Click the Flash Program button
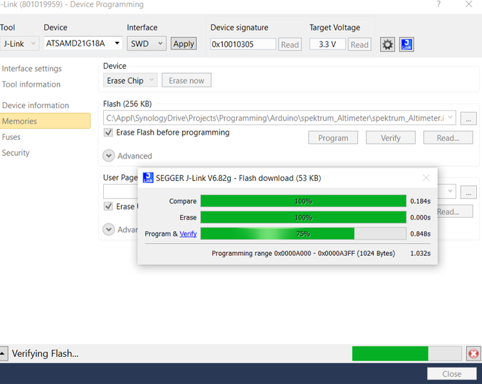 (x=333, y=138)
